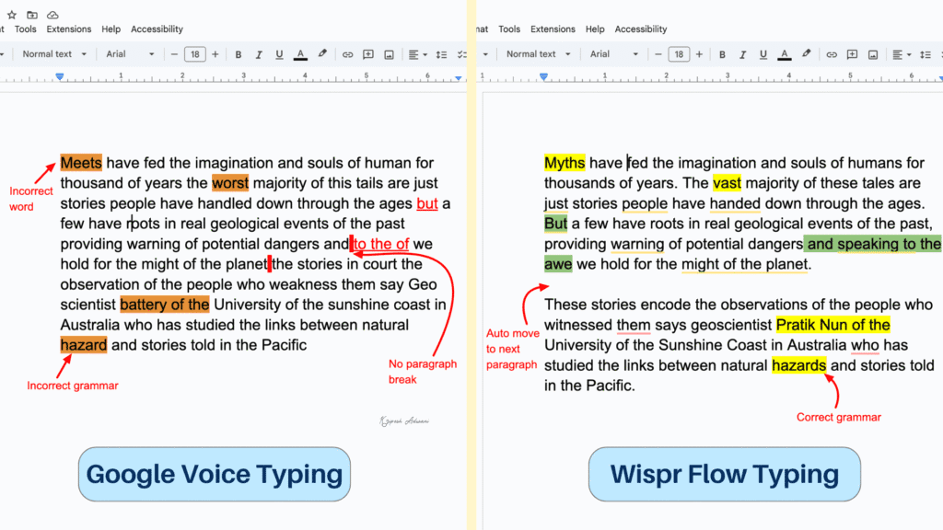Screen dimensions: 943x530
Task: Click highlighted word vast in right document
Action: pos(728,183)
